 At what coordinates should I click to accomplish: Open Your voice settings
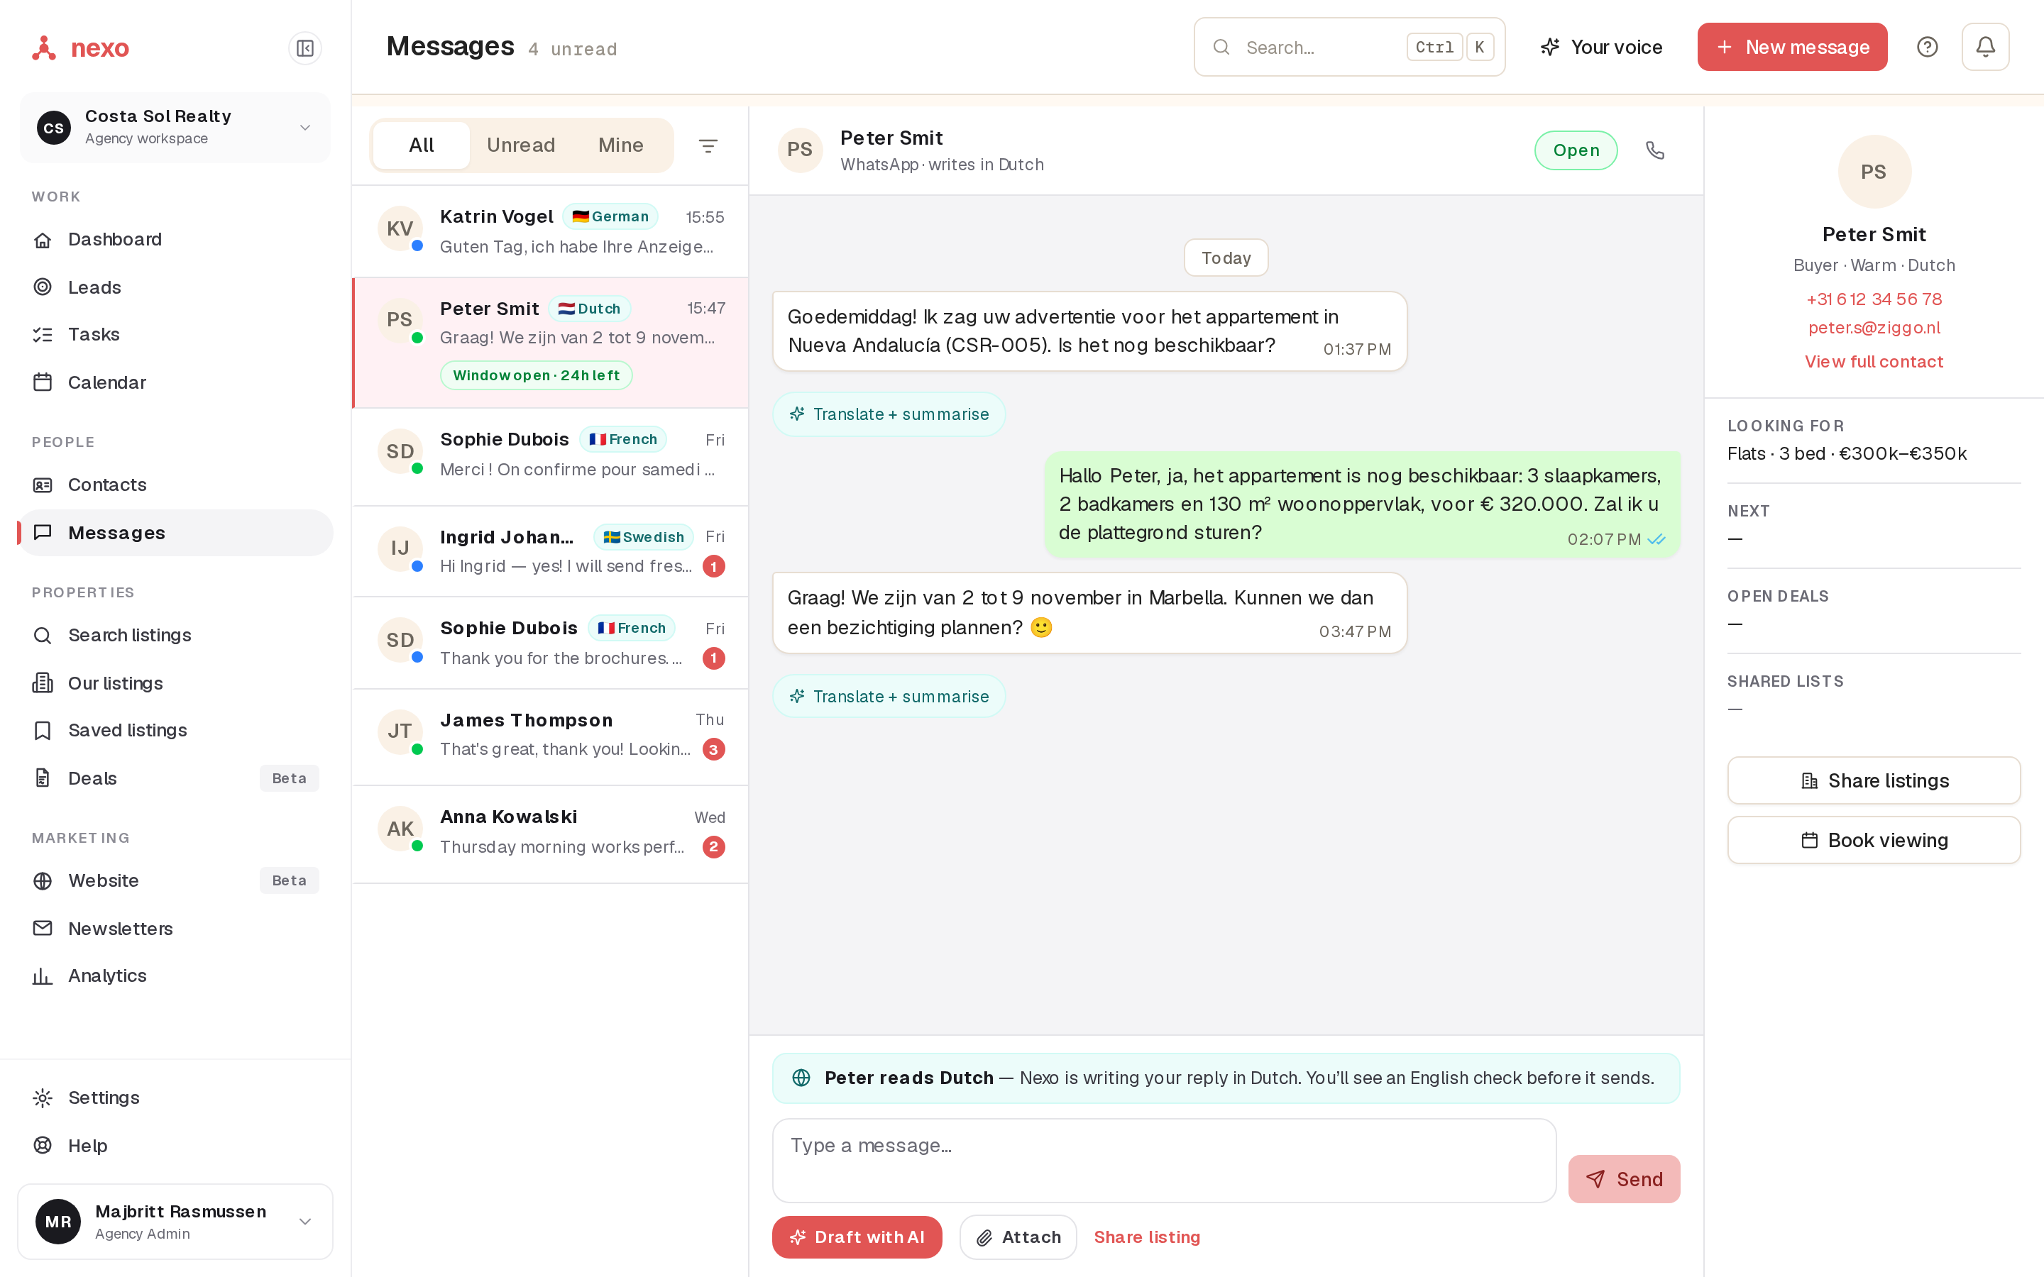coord(1601,46)
